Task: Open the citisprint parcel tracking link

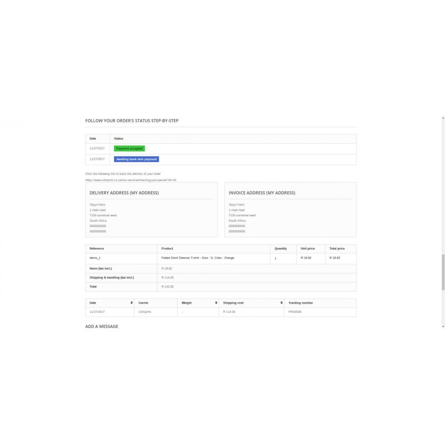Action: point(130,180)
